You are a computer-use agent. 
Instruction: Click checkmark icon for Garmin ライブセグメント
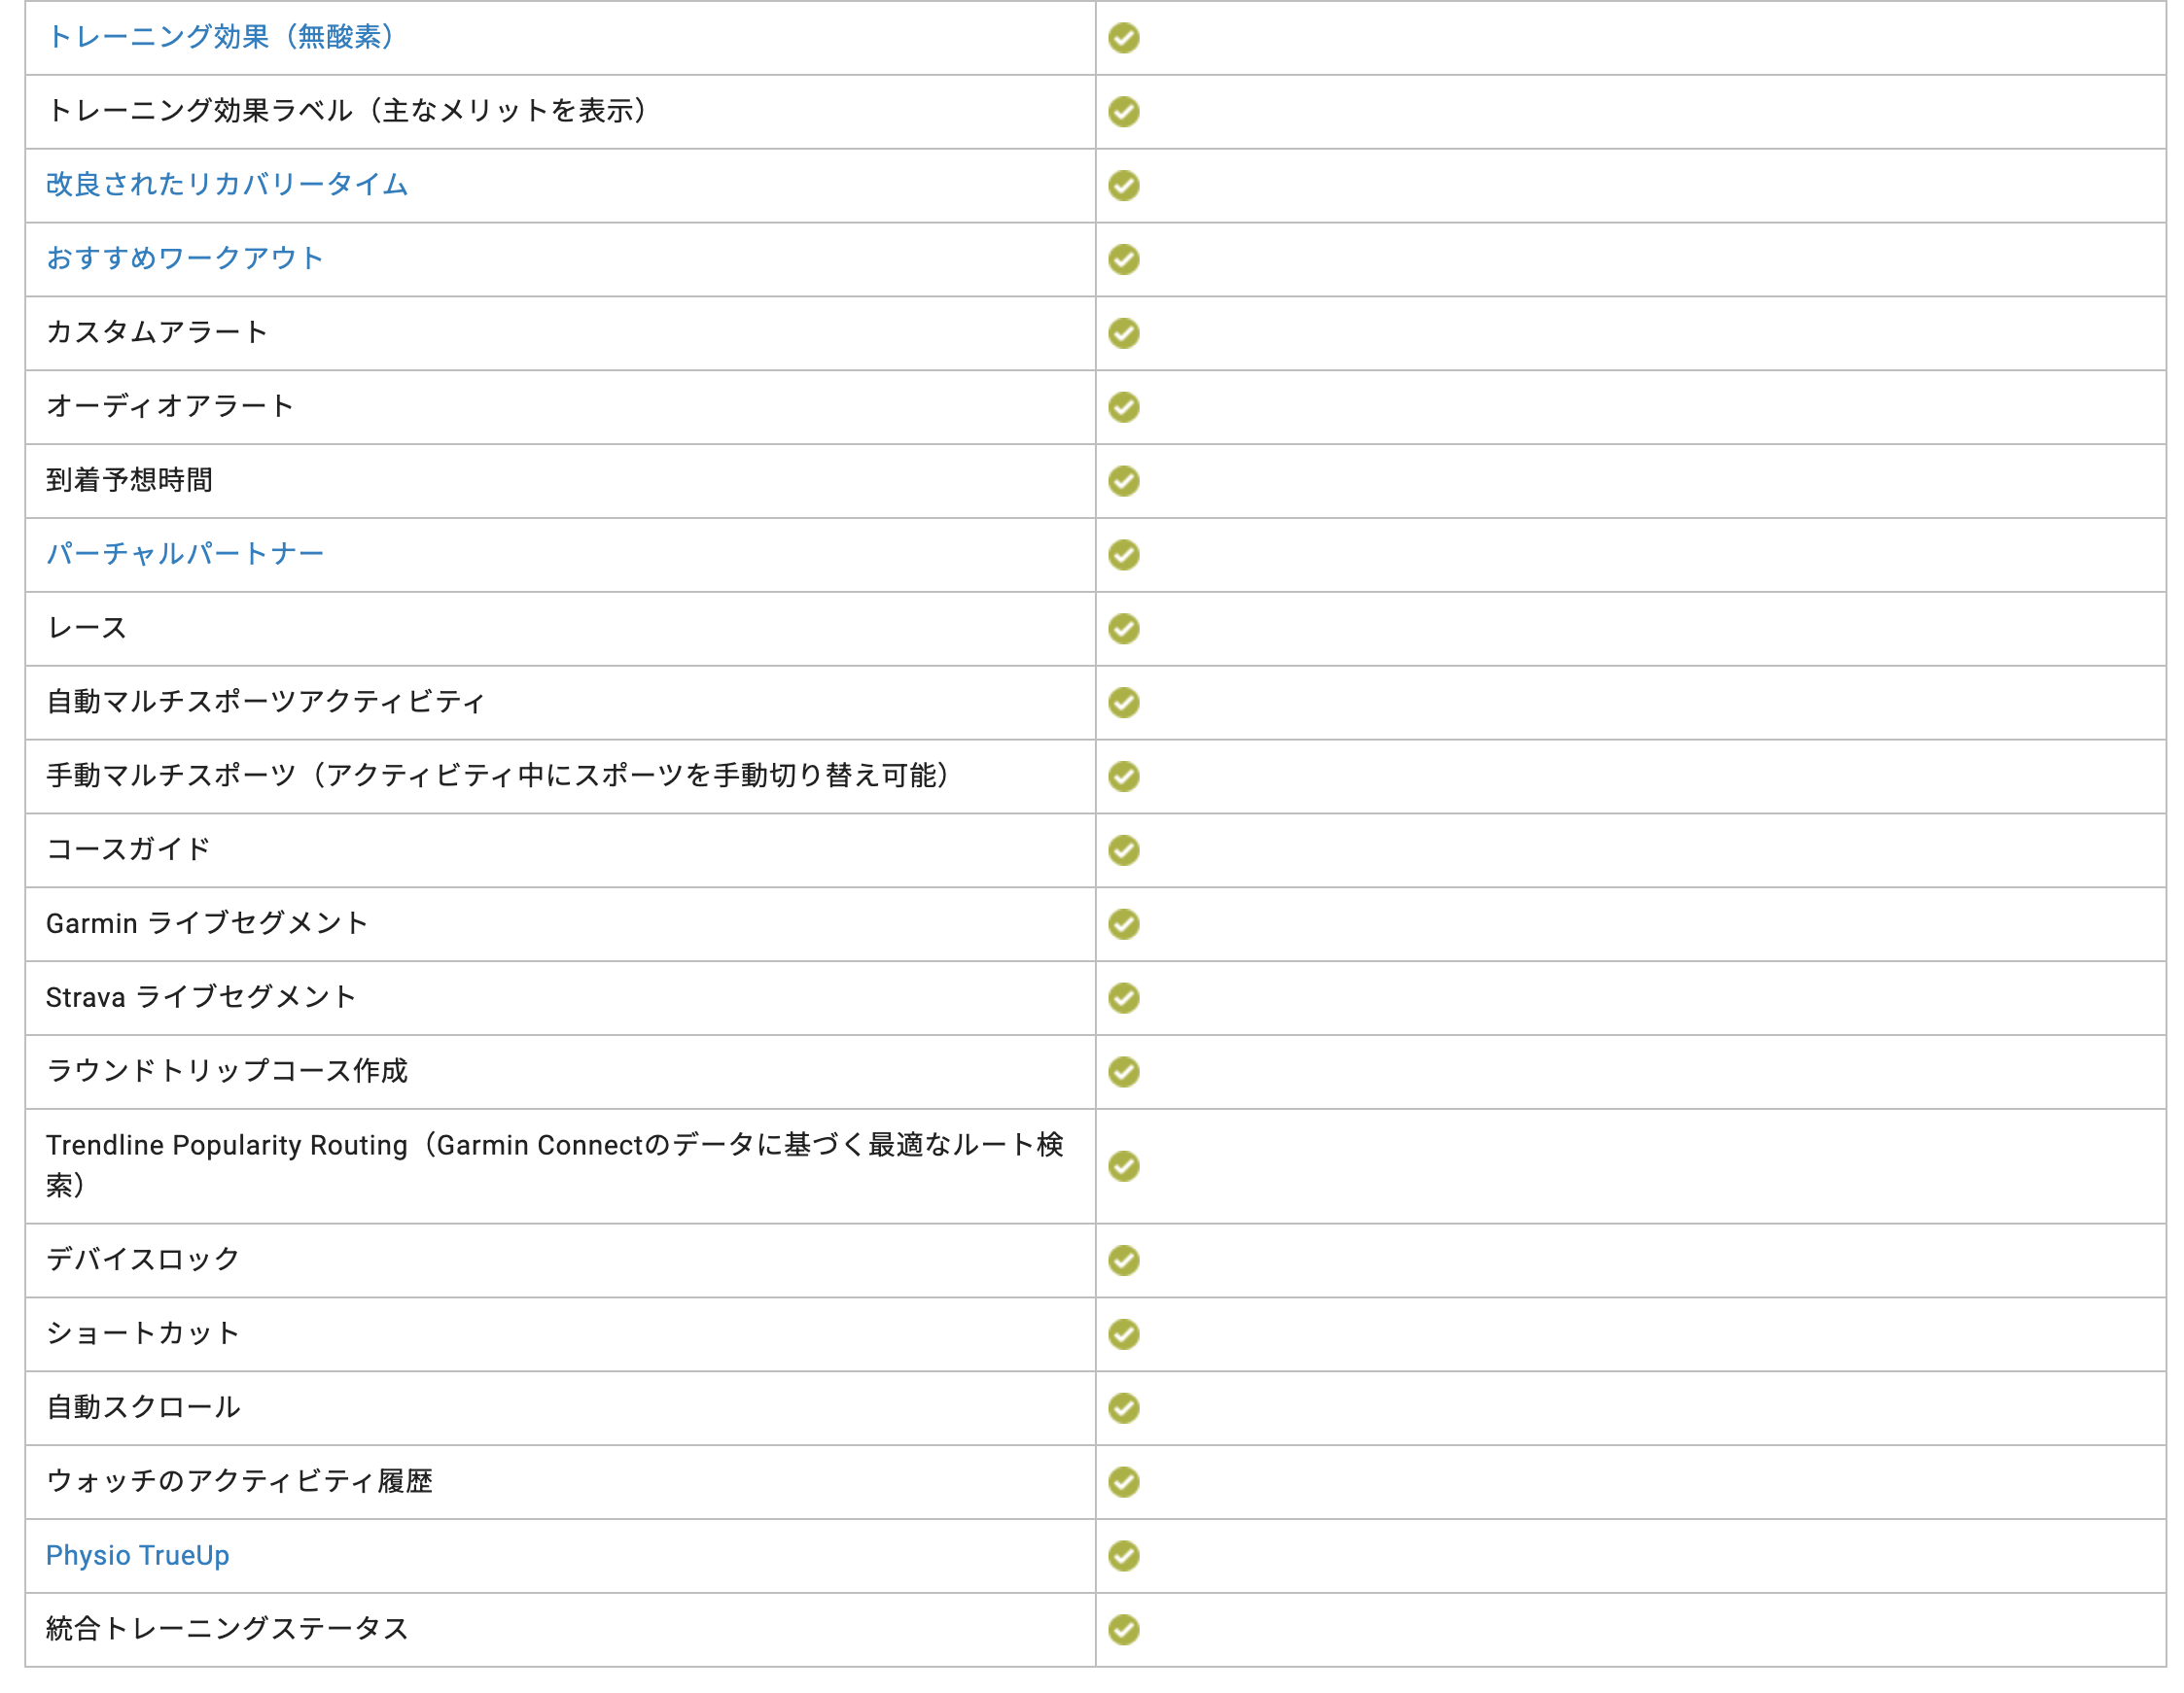point(1124,925)
